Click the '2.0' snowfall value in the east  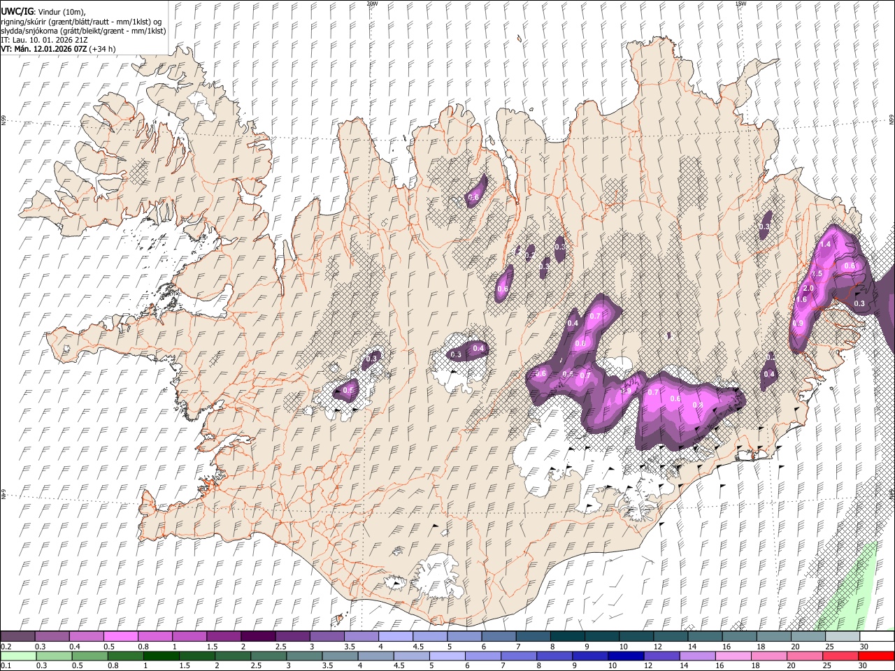click(x=809, y=288)
